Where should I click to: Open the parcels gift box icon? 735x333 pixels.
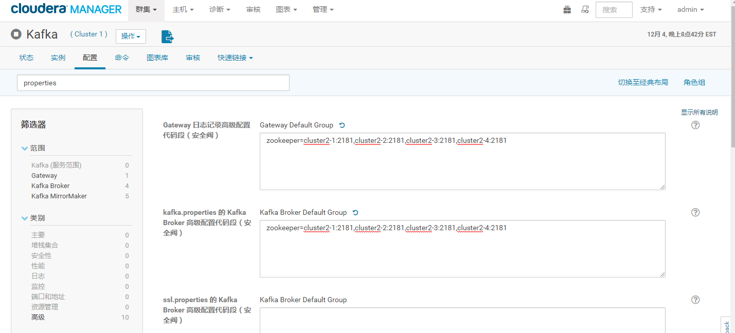point(567,10)
